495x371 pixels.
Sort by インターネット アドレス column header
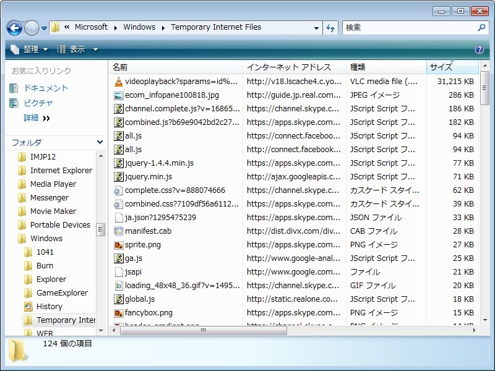click(295, 67)
